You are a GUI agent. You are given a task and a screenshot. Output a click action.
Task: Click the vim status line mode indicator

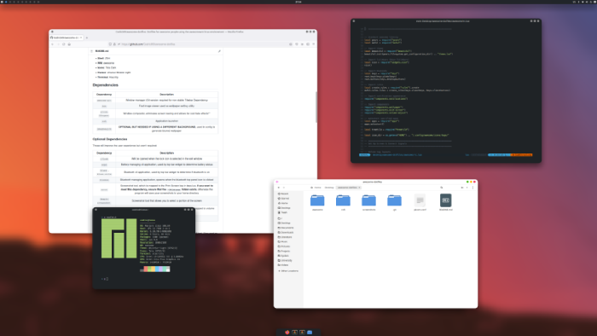pyautogui.click(x=364, y=155)
